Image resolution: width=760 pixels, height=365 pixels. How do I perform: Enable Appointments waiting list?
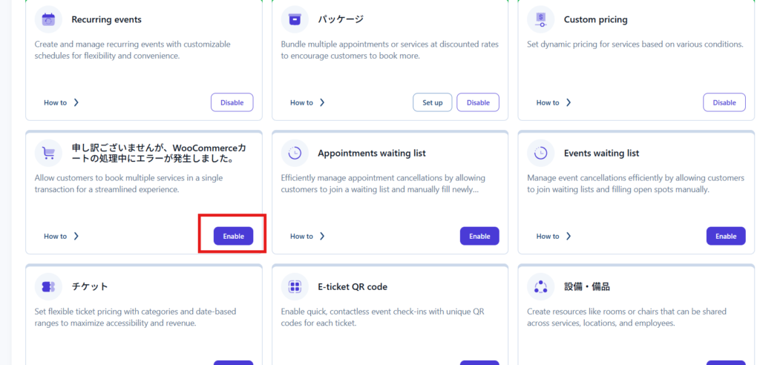[x=479, y=236]
